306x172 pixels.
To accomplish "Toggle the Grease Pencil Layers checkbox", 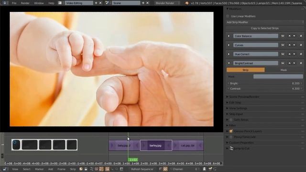I will click(x=231, y=131).
